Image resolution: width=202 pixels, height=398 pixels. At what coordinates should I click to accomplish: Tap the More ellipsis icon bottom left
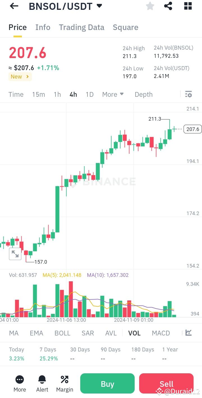[20, 379]
